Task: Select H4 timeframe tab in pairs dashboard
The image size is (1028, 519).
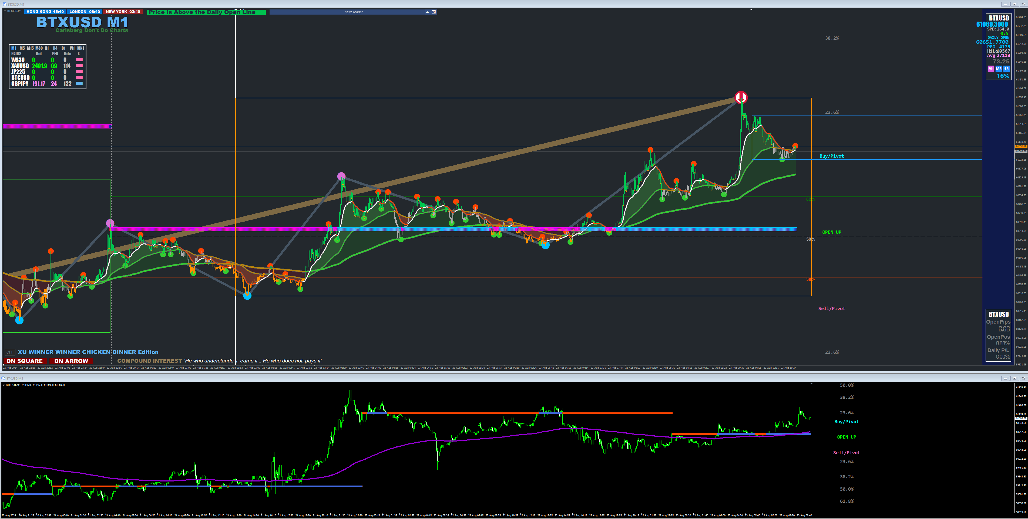Action: (x=55, y=48)
